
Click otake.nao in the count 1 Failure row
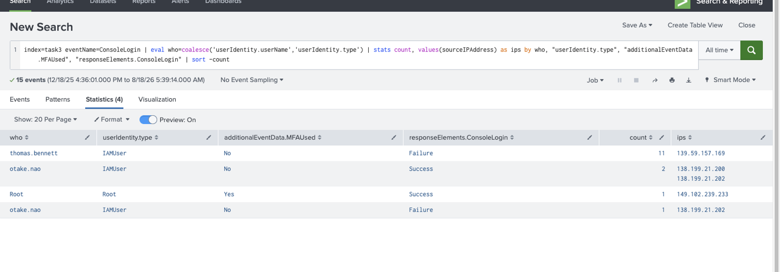click(x=25, y=210)
